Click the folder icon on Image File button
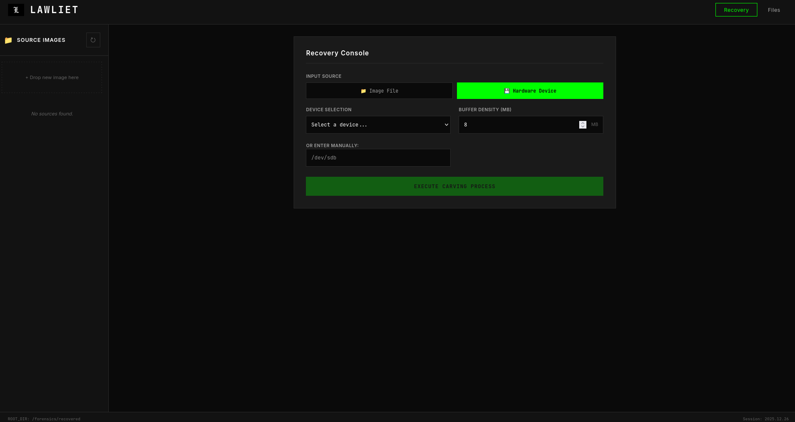 tap(363, 90)
